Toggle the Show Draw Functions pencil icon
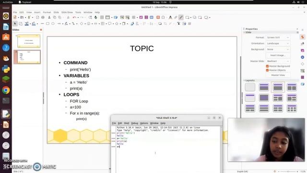 coord(181,17)
